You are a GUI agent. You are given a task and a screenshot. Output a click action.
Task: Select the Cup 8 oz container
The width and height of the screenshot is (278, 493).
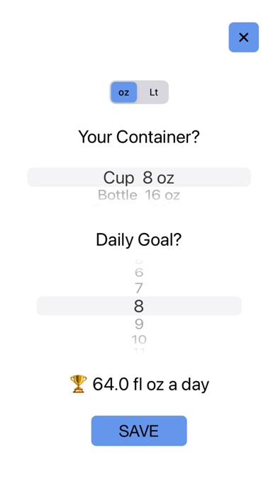point(139,177)
